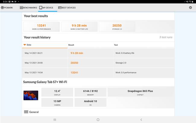Image resolution: width=196 pixels, height=123 pixels.
Task: Open the 20250 history result
Action: coord(74,63)
